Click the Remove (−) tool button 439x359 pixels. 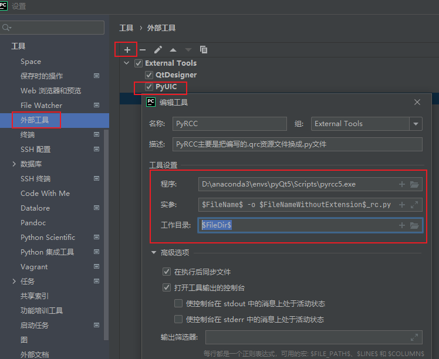click(x=143, y=50)
